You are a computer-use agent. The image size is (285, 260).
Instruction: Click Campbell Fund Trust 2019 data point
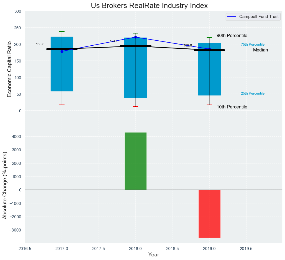coord(209,49)
